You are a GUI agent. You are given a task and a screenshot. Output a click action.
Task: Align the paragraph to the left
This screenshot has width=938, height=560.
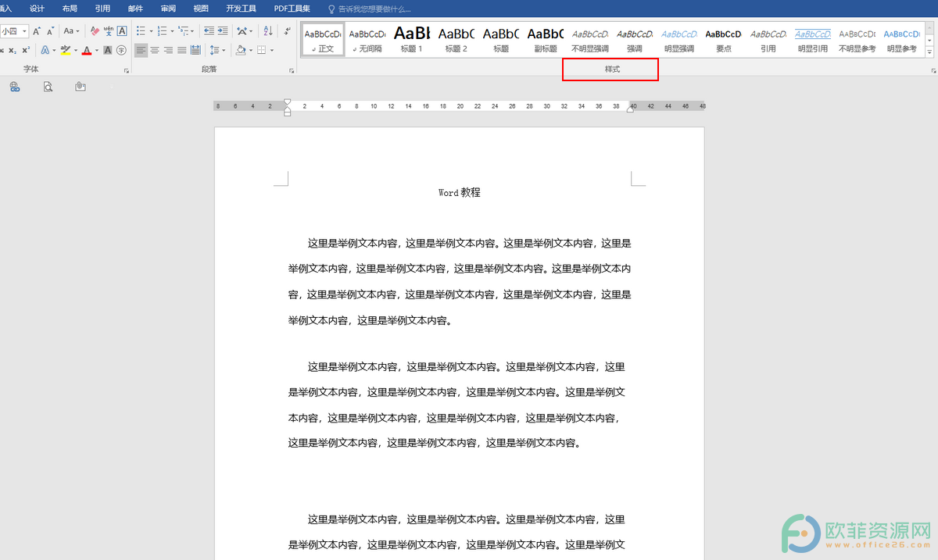coord(141,50)
